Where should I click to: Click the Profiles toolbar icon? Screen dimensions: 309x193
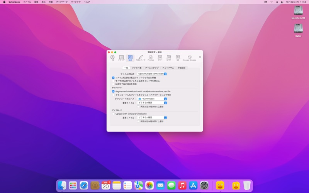click(x=151, y=58)
